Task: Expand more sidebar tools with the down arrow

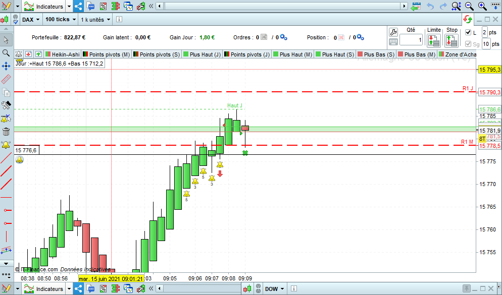Action: (6, 264)
